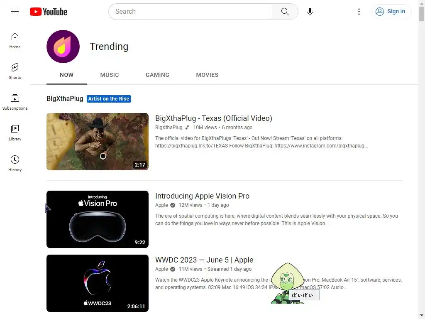This screenshot has height=319, width=425.
Task: Switch to the MOVIES tab
Action: (207, 75)
